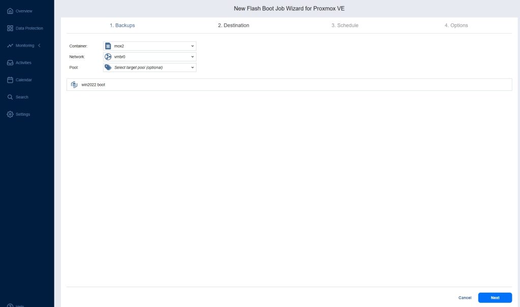Screen dimensions: 520x307
Task: Click the win2022 boot backup icon
Action: coord(74,85)
